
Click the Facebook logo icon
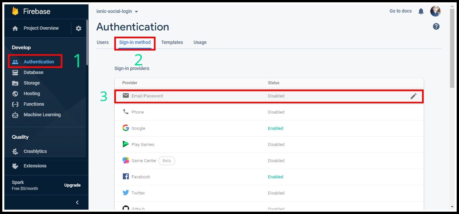[x=126, y=176]
